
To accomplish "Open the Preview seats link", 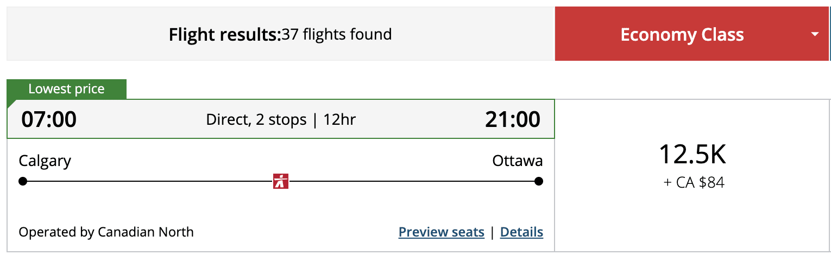I will (x=441, y=232).
